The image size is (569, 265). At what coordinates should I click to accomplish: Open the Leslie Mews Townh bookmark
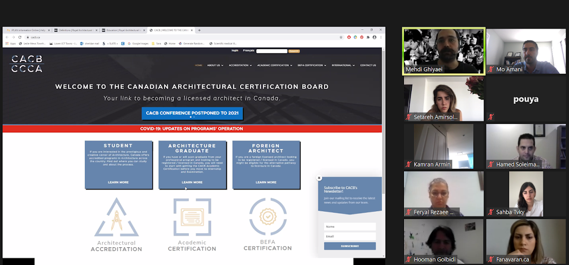(x=32, y=43)
